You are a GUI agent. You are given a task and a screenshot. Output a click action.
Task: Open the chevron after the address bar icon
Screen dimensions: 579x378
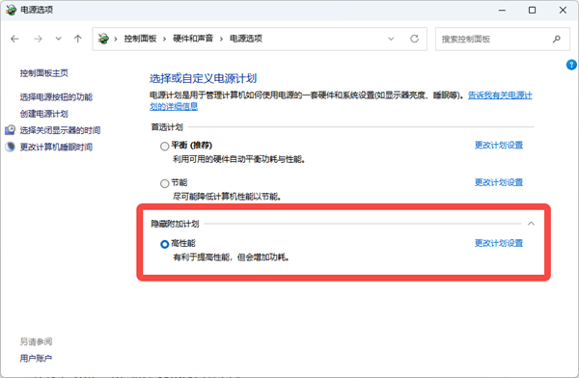pos(116,39)
